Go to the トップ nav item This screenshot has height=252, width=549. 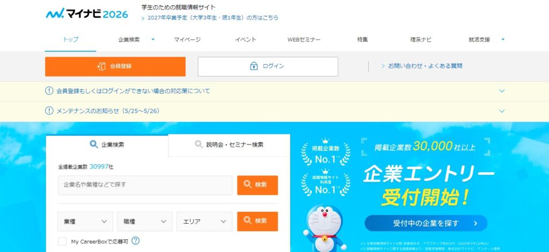[x=71, y=40]
